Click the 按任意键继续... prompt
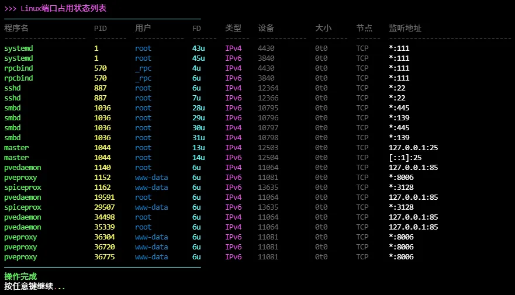The height and width of the screenshot is (295, 515). [x=34, y=286]
